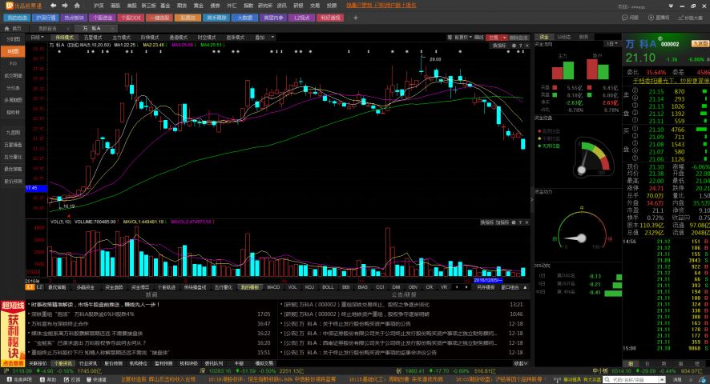Viewport: 710px width, 384px height.
Task: Select F10 in the left sidebar
Action: tap(13, 64)
